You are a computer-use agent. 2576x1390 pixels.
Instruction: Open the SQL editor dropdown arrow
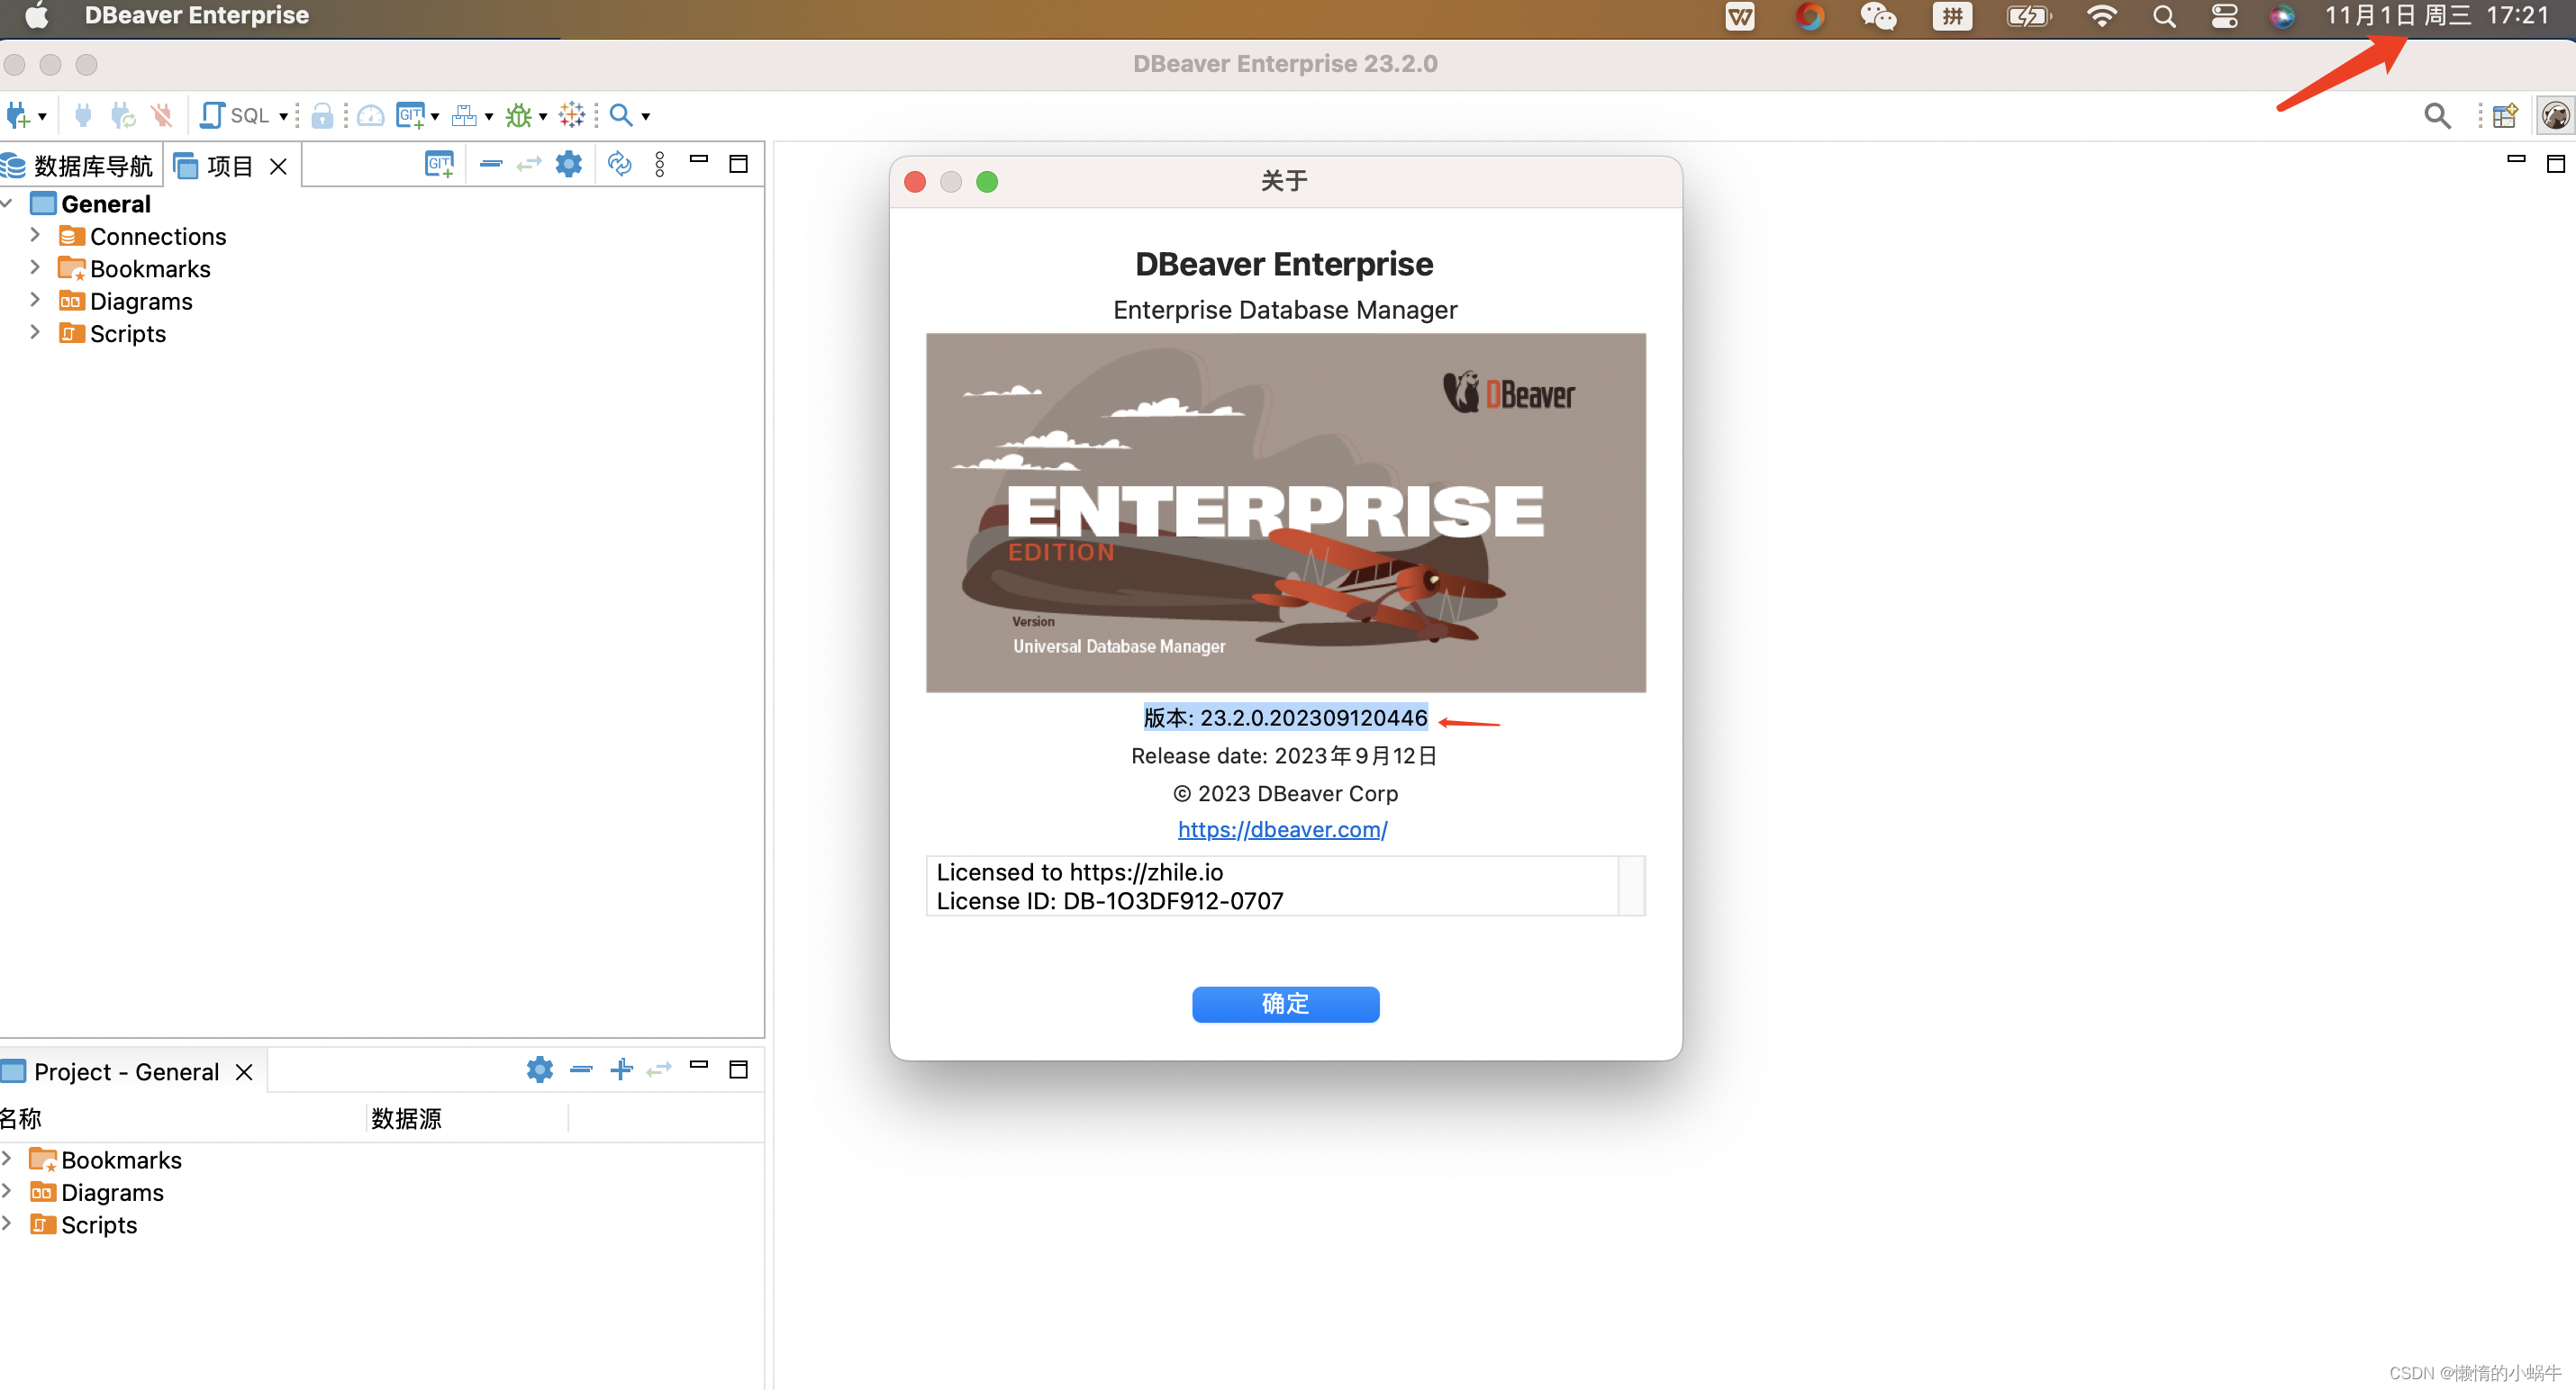point(284,117)
